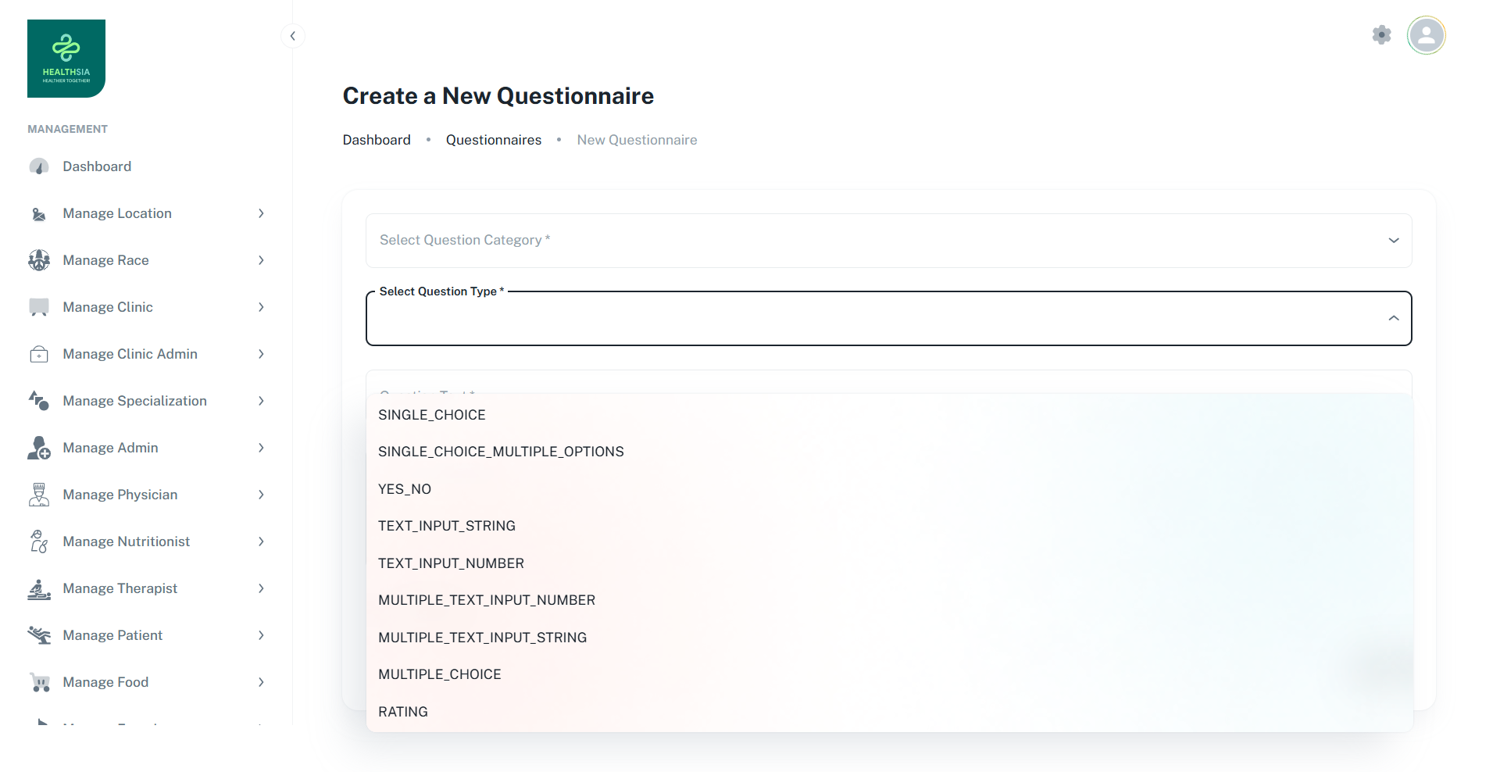Collapse the Select Question Type dropdown
Viewport: 1500px width, 772px height.
(1393, 318)
